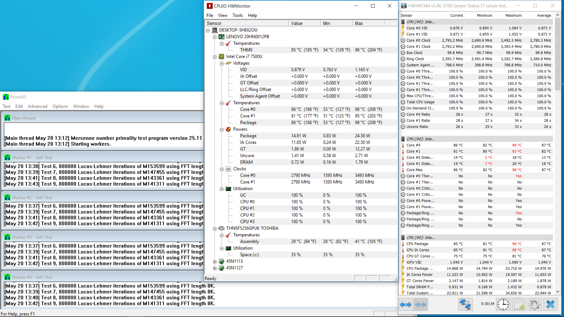Click the Maximum column header in HWiNFO

[509, 15]
